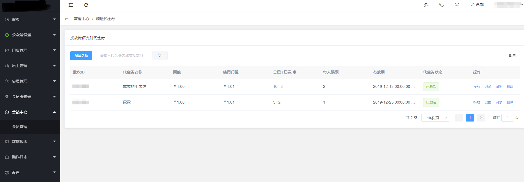
Task: Go to next page with the right arrow
Action: [481, 118]
